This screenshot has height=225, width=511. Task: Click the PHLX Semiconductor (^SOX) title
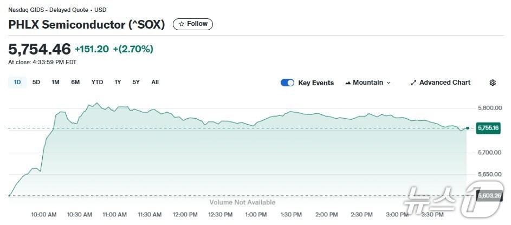pyautogui.click(x=87, y=25)
